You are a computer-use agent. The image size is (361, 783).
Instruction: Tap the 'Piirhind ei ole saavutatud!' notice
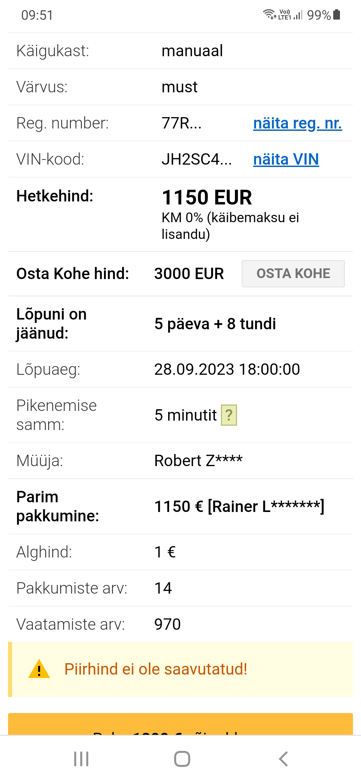[156, 669]
